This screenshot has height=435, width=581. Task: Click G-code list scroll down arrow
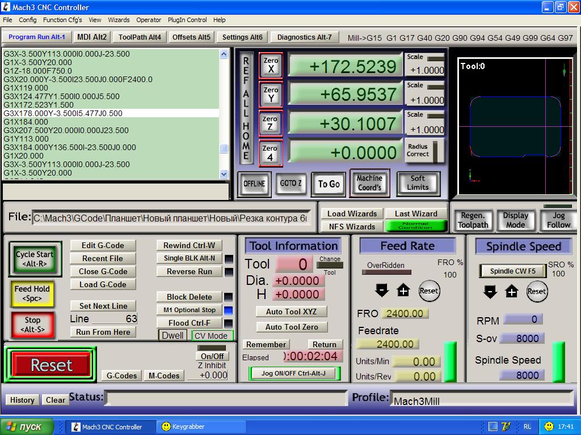click(x=224, y=174)
